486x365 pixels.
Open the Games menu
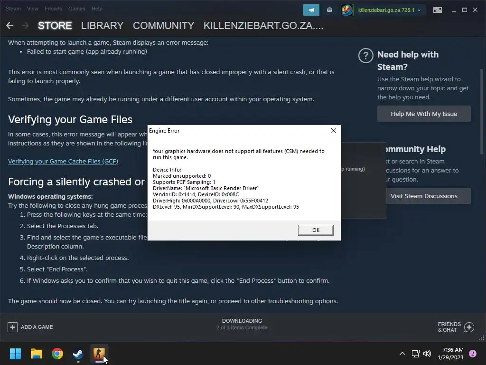[x=76, y=9]
